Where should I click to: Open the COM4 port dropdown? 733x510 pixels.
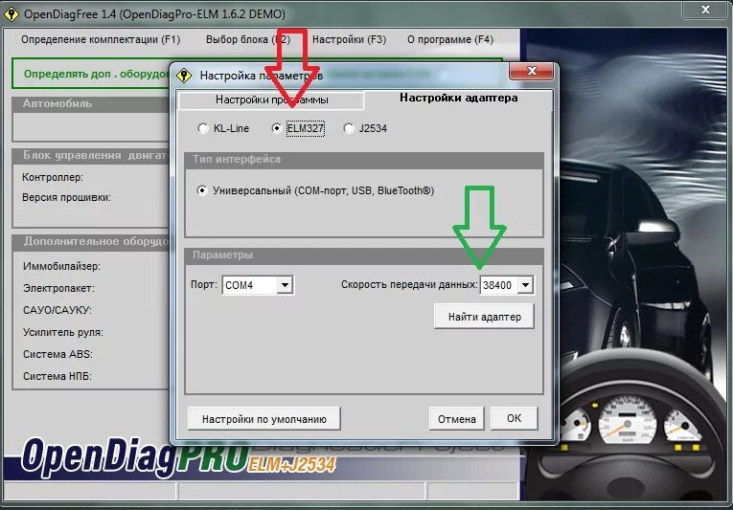[x=285, y=285]
